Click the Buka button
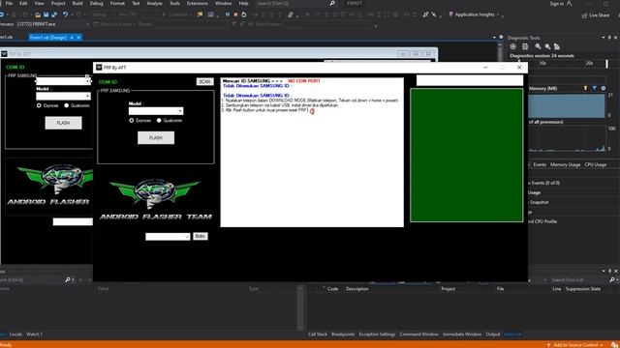The image size is (620, 348). click(x=201, y=236)
